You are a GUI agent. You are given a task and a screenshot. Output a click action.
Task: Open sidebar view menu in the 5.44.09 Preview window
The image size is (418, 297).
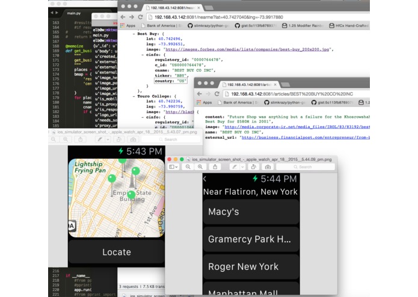[173, 167]
